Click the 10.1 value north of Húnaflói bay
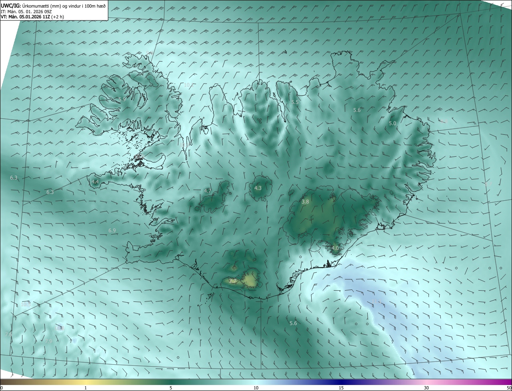 point(188,85)
